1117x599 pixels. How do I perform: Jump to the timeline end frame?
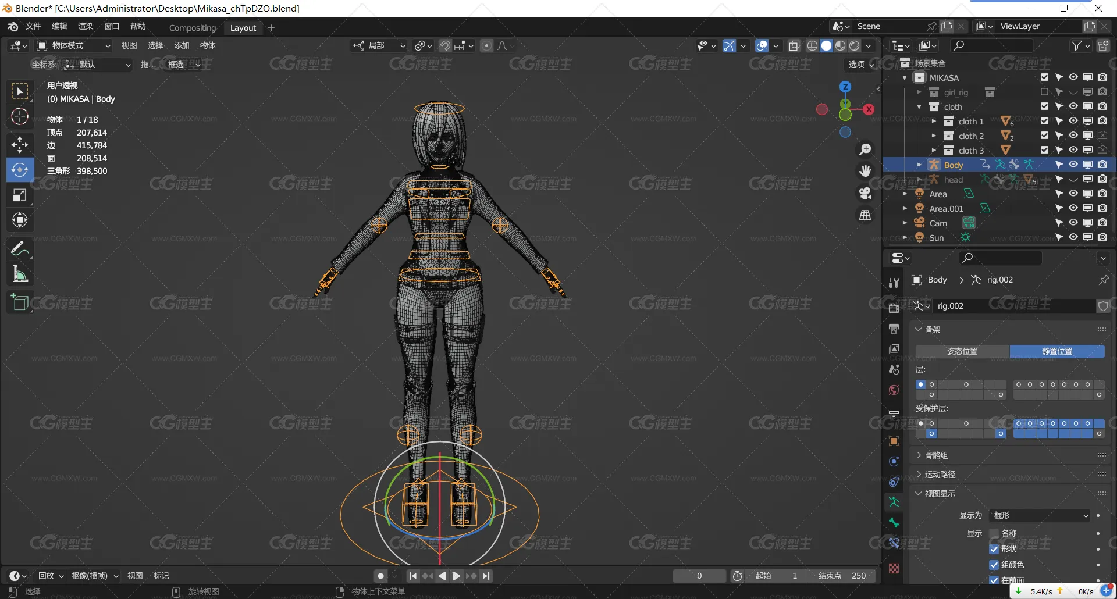[486, 576]
